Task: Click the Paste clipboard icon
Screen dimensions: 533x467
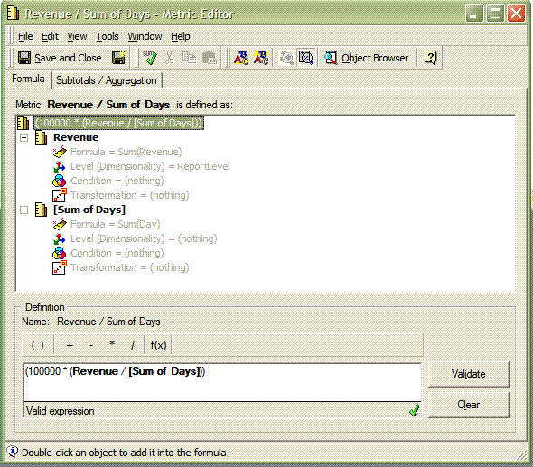Action: coord(210,58)
